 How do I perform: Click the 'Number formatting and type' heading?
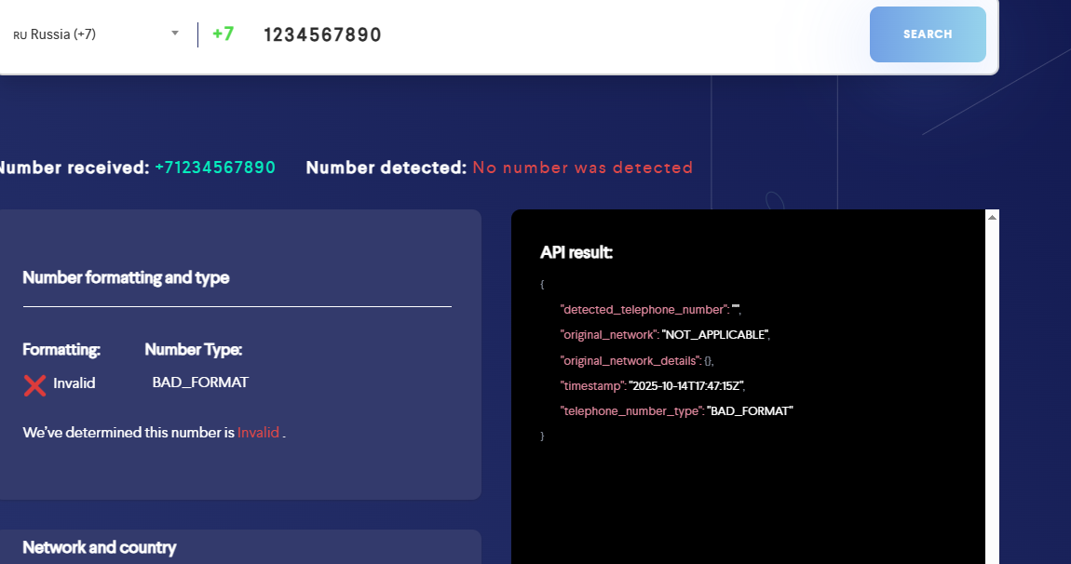point(126,277)
